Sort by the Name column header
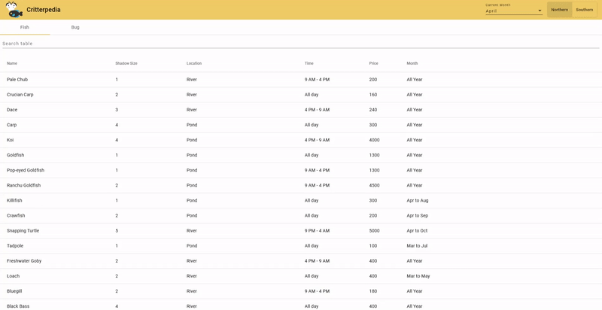 pyautogui.click(x=12, y=63)
